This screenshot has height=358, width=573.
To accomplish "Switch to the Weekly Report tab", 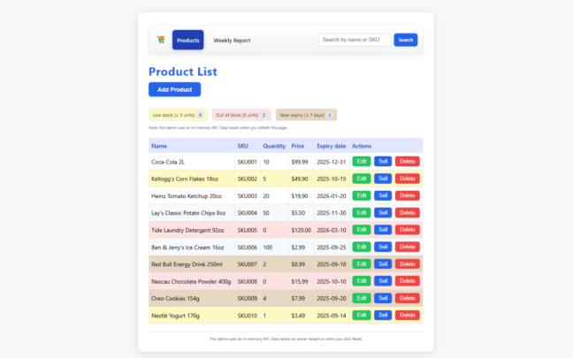I will pyautogui.click(x=232, y=40).
